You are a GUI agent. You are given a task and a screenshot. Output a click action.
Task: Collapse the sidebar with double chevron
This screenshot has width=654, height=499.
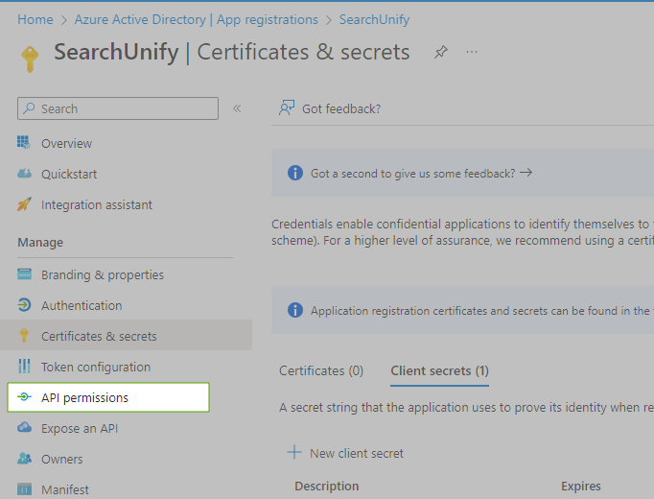point(237,108)
